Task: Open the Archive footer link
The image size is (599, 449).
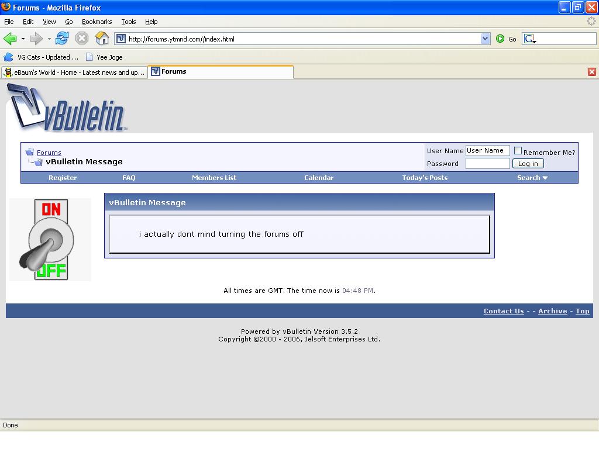Action: click(x=552, y=311)
